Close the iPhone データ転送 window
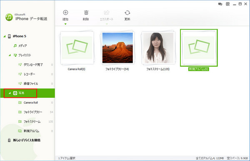The width and height of the screenshot is (250, 161). tap(246, 4)
